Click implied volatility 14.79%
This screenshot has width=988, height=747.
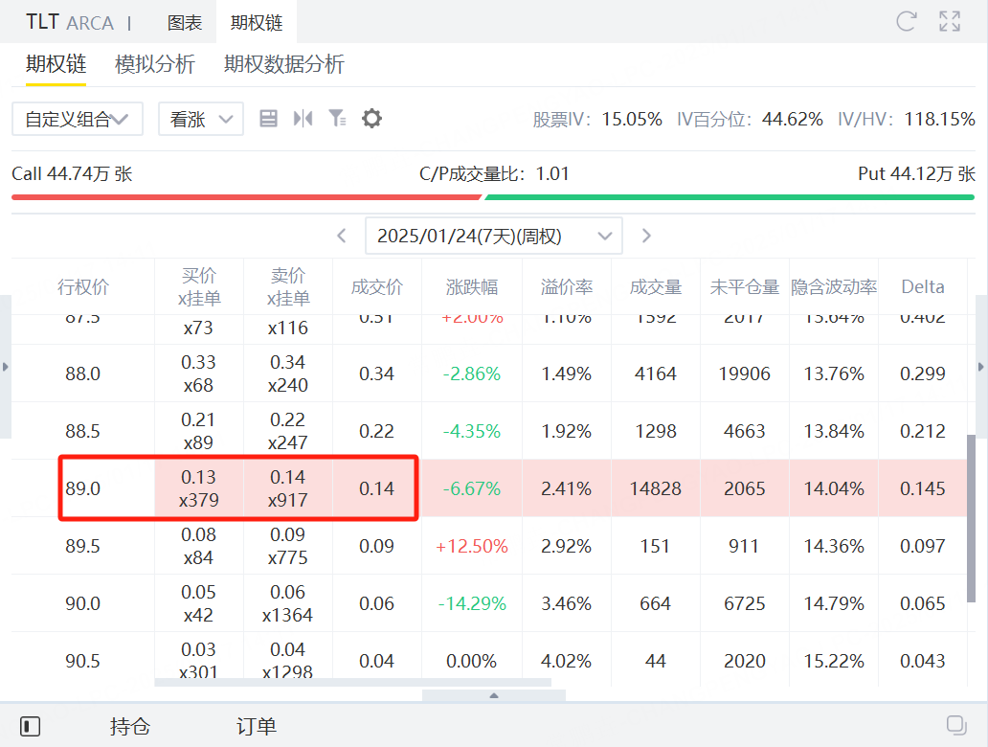tap(834, 603)
